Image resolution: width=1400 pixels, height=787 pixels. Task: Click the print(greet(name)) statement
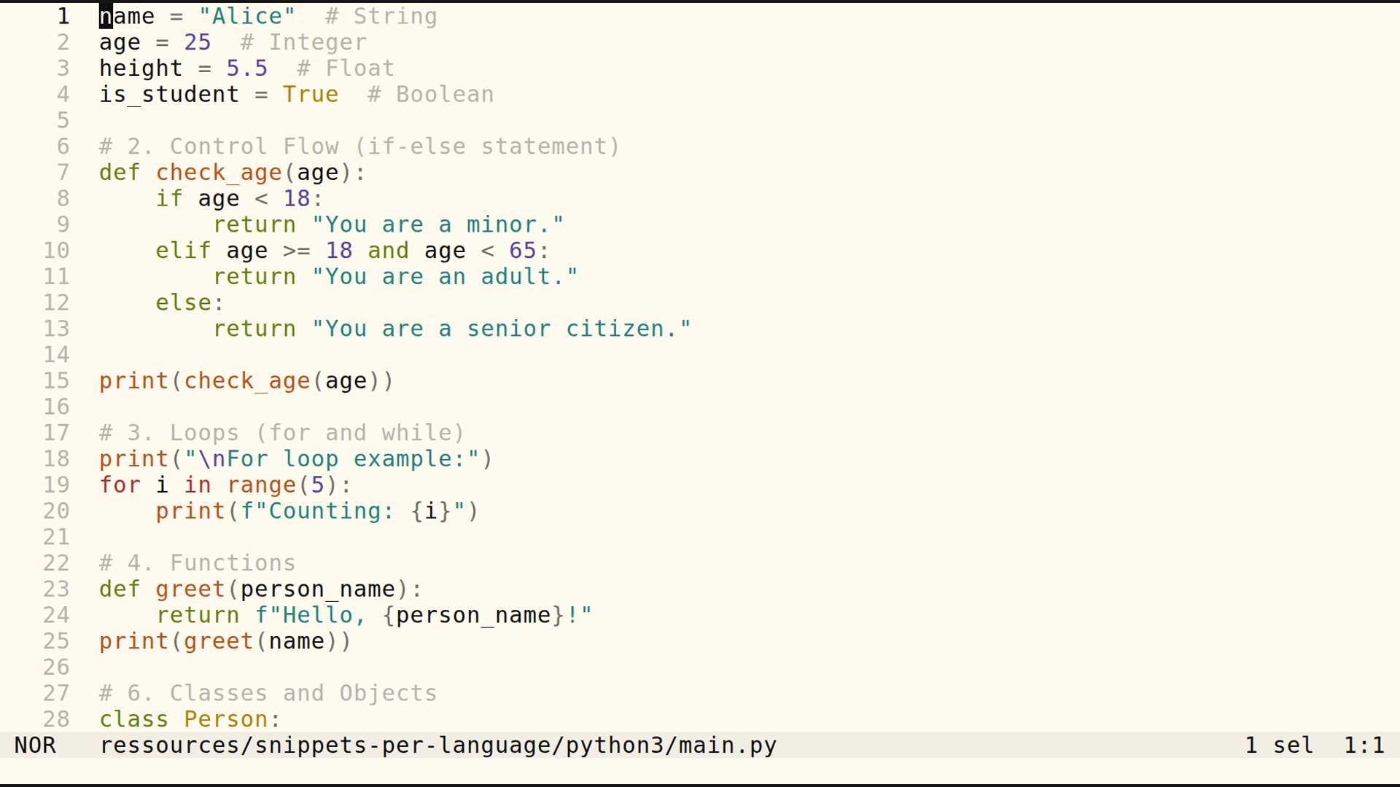(225, 641)
